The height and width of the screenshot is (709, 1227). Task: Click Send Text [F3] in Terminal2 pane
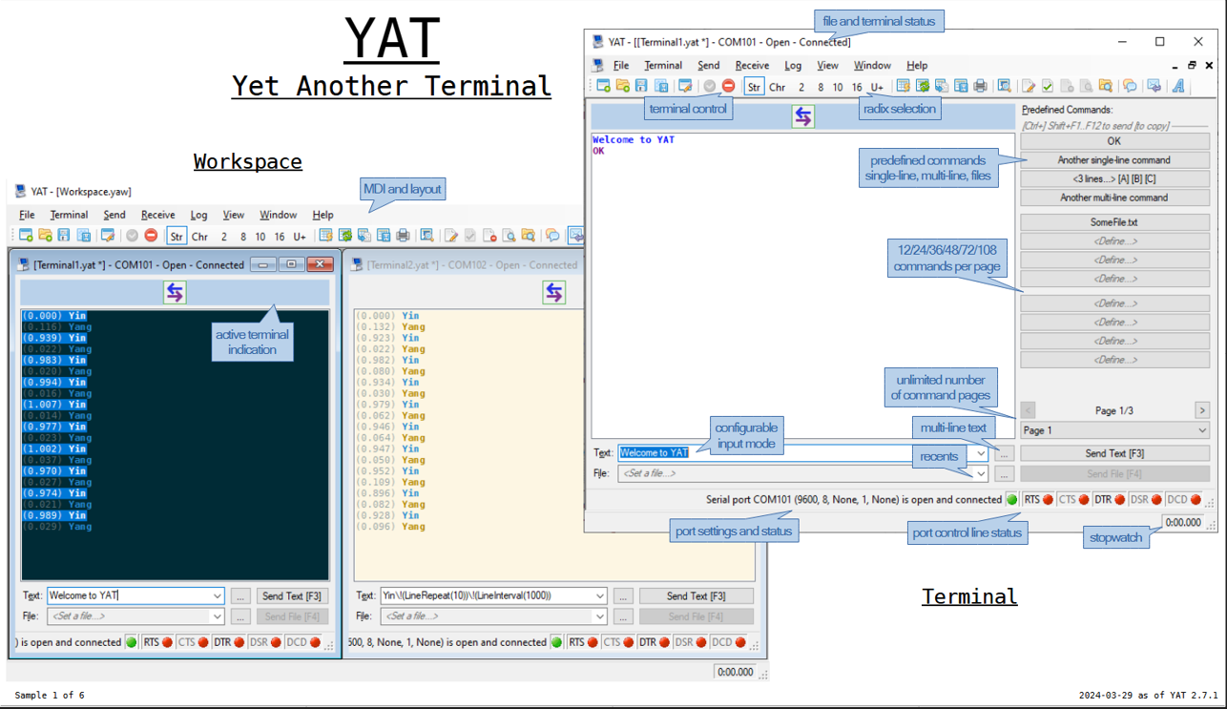coord(697,595)
